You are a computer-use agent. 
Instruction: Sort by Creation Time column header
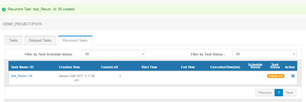69,67
